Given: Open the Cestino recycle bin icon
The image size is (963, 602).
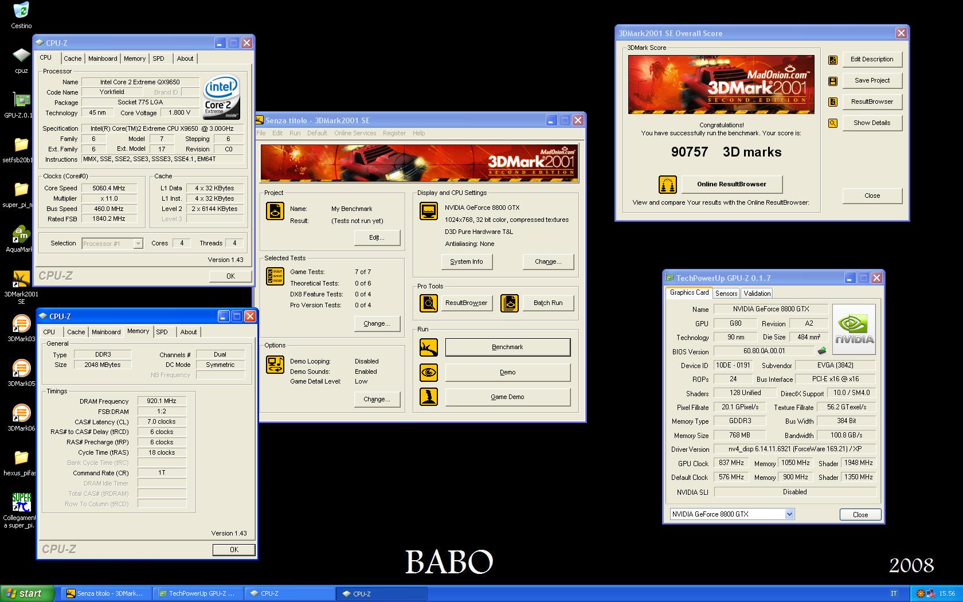Looking at the screenshot, I should coord(21,10).
